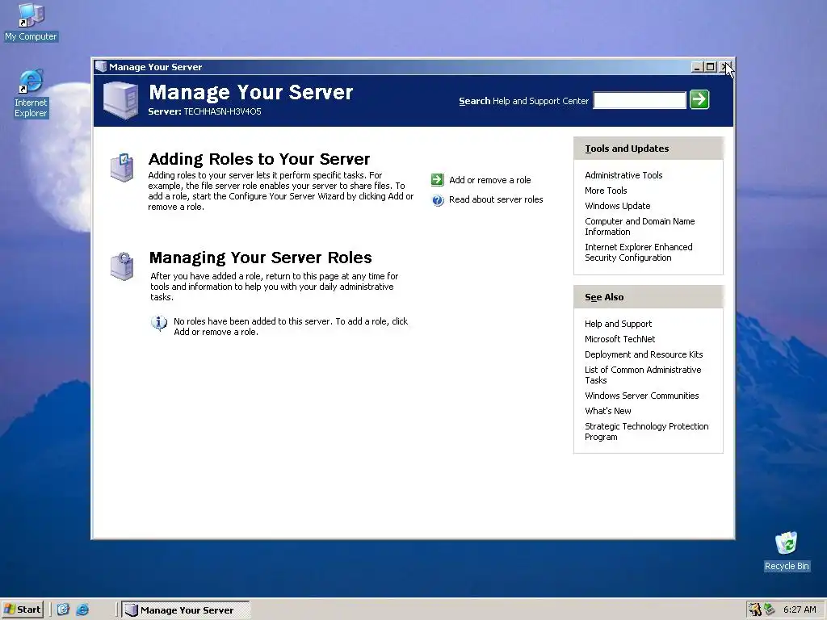Open Add or remove a role link
Screen dimensions: 827x620
coord(490,180)
